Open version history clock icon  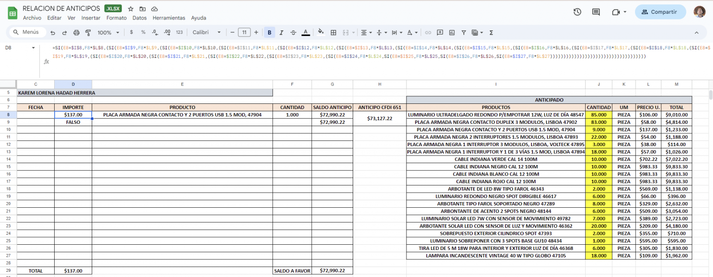coord(577,12)
